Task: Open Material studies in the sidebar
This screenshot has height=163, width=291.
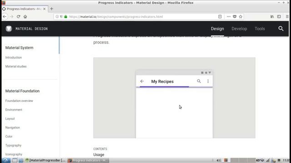Action: pyautogui.click(x=16, y=67)
